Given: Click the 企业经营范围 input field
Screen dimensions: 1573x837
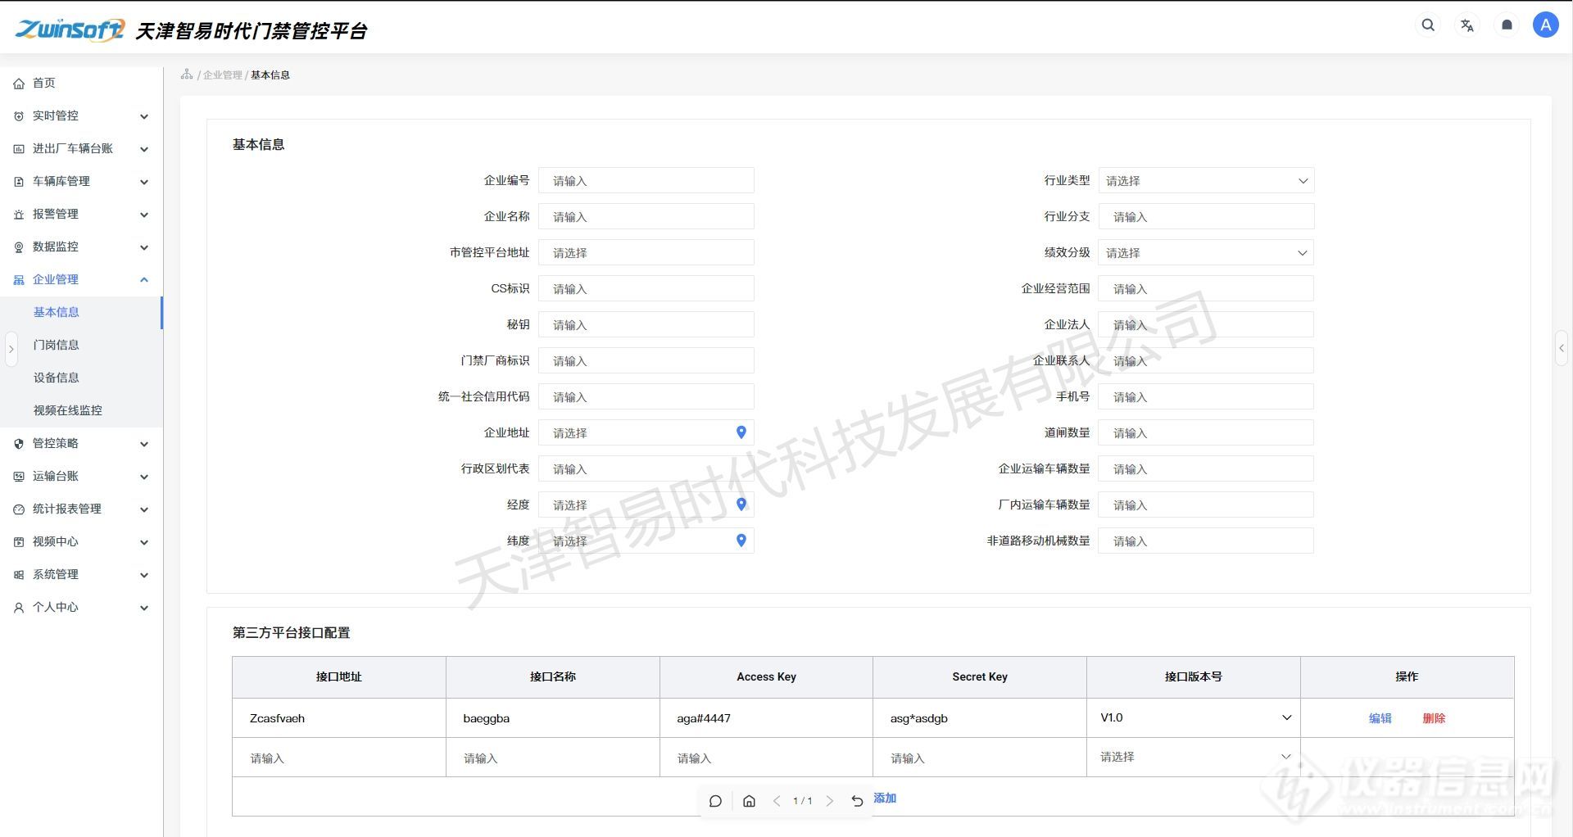Looking at the screenshot, I should click(1206, 289).
